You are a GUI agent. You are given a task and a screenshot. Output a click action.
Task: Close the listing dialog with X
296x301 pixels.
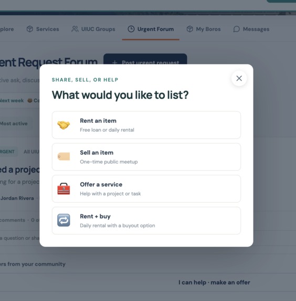239,78
